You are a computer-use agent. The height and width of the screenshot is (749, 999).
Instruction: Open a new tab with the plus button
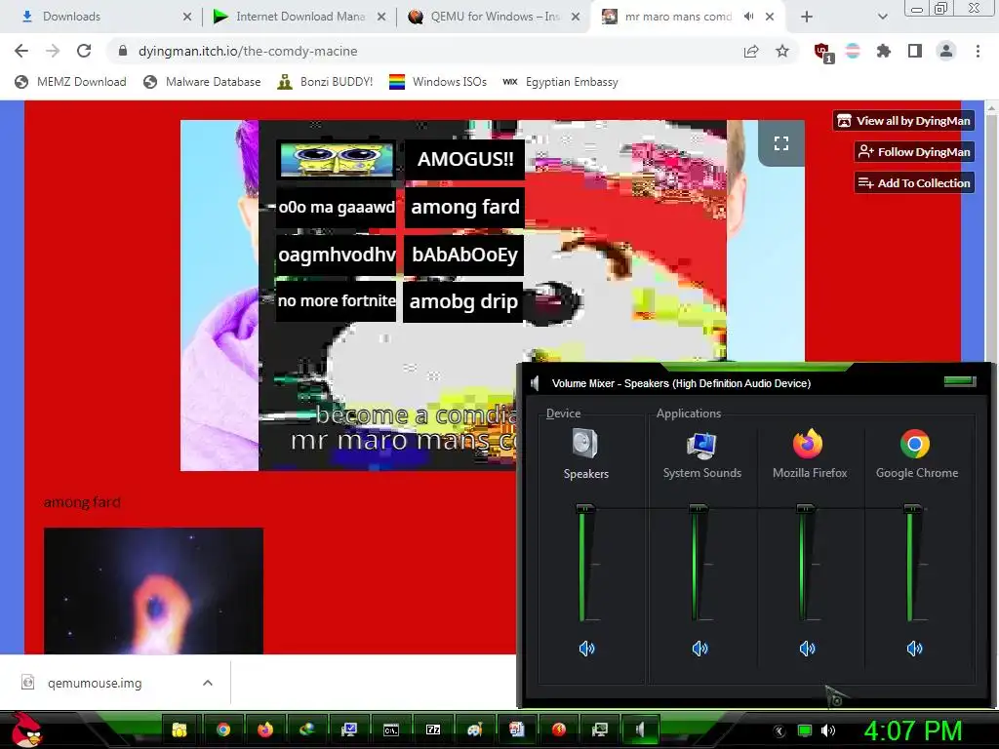pos(807,17)
